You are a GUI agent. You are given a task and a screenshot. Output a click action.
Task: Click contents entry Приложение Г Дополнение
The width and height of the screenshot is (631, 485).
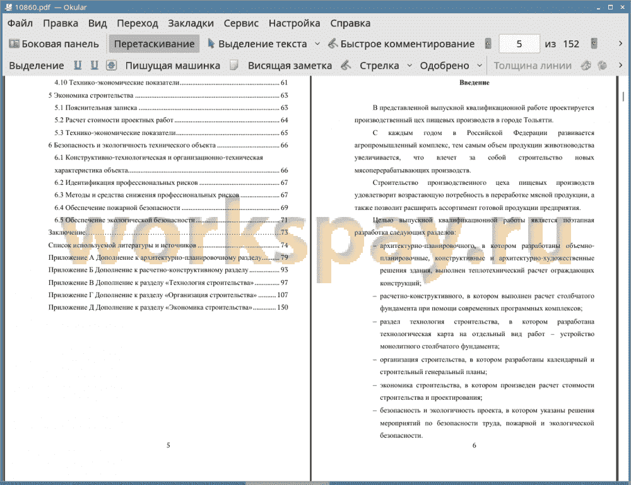(x=168, y=295)
